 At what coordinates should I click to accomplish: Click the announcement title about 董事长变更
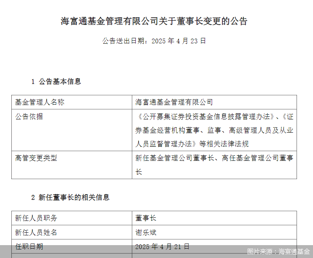pyautogui.click(x=154, y=21)
